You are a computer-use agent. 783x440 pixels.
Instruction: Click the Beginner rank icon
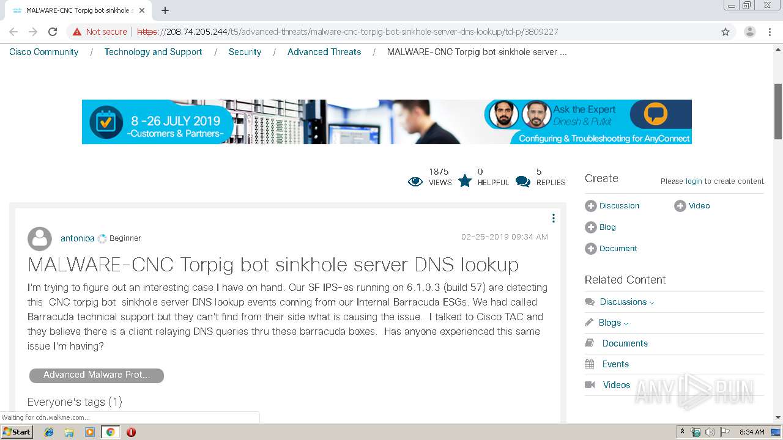[102, 238]
